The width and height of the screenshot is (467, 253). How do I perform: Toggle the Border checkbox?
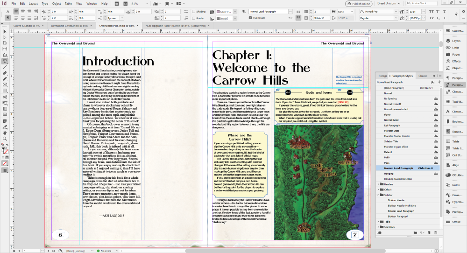point(194,18)
